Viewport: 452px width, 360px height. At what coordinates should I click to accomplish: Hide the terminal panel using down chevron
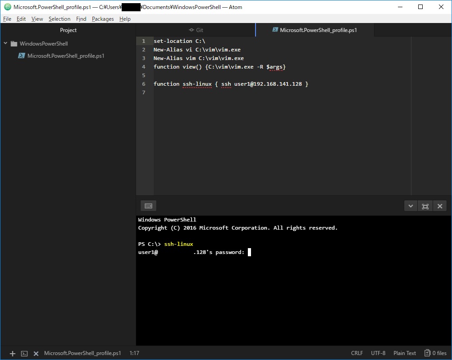coord(410,206)
